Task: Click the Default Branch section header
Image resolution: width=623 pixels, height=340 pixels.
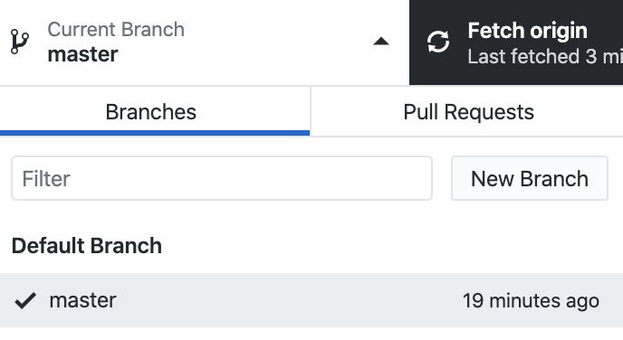Action: [x=87, y=246]
